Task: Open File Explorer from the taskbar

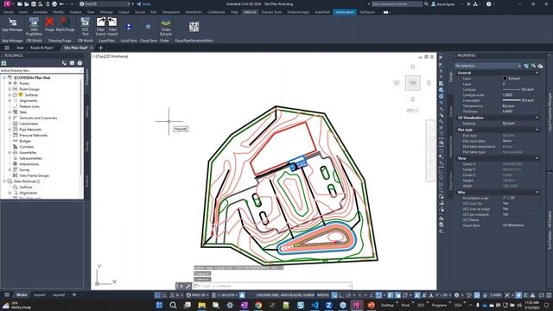Action: pyautogui.click(x=201, y=305)
